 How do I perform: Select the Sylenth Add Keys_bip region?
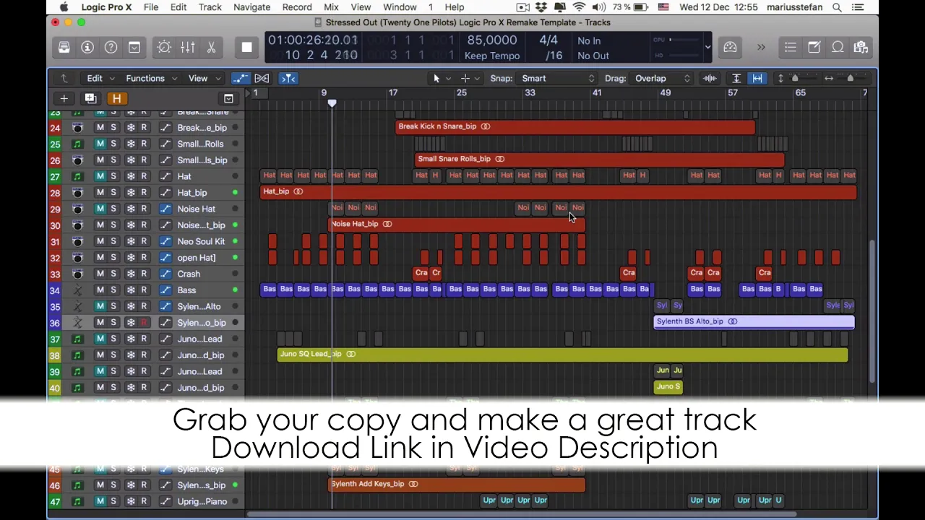point(457,485)
